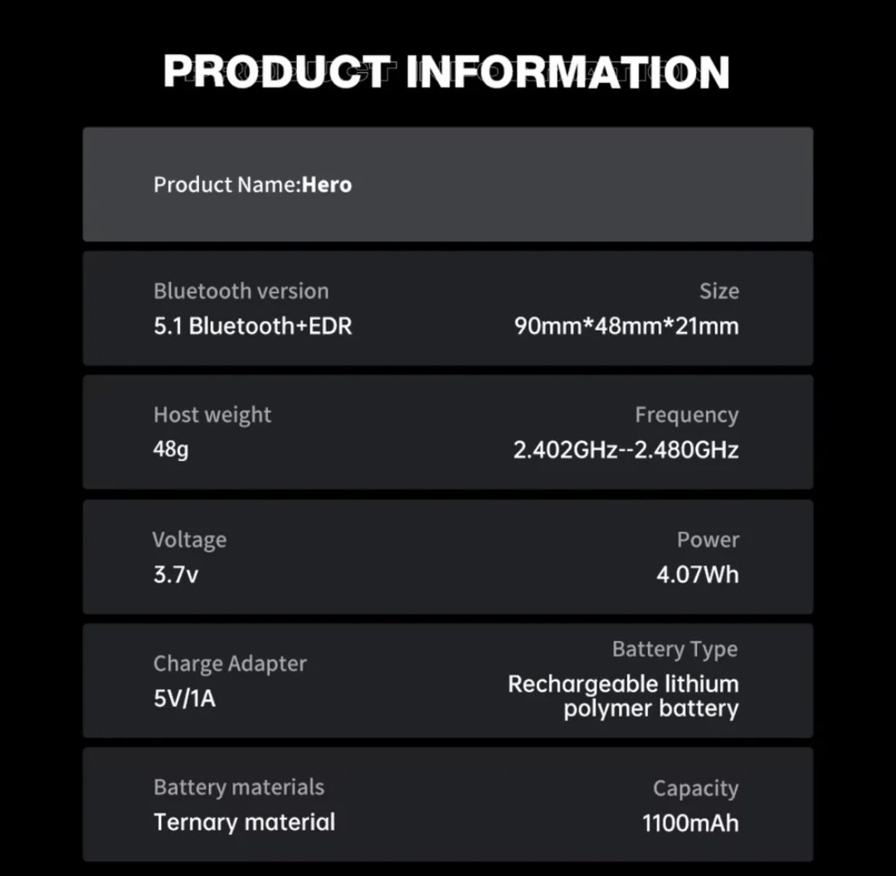This screenshot has height=876, width=896.
Task: Click the Bluetooth version label
Action: click(241, 291)
